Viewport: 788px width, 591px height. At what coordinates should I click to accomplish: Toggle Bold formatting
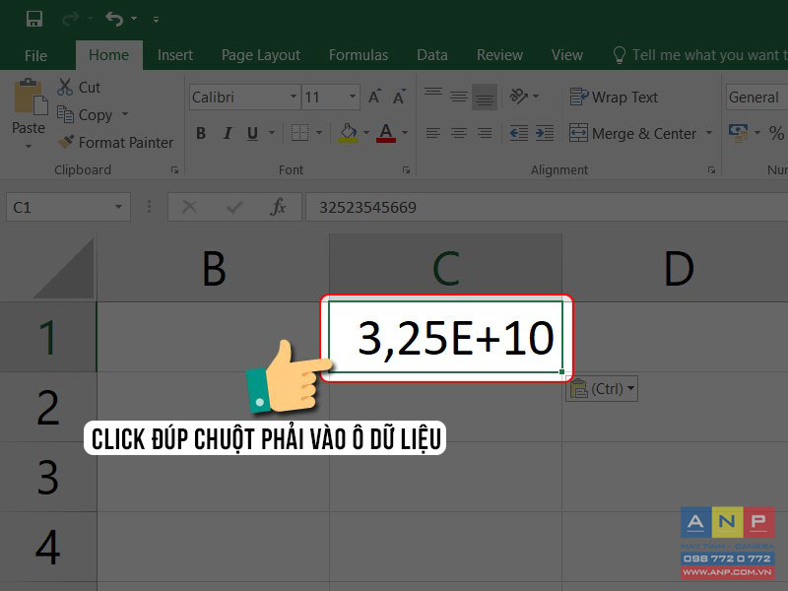coord(201,133)
